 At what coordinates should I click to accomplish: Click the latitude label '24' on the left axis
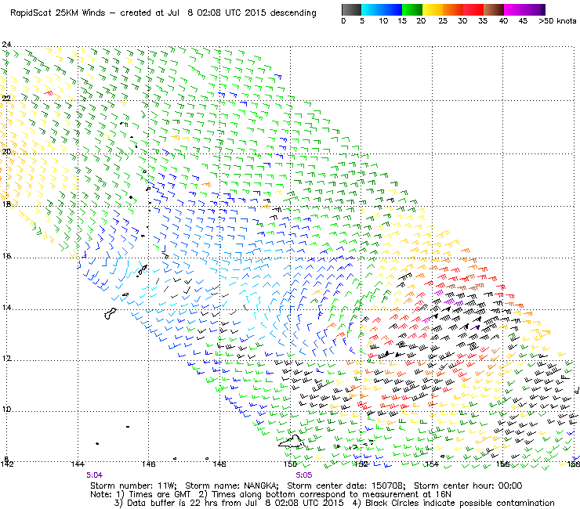click(x=6, y=45)
